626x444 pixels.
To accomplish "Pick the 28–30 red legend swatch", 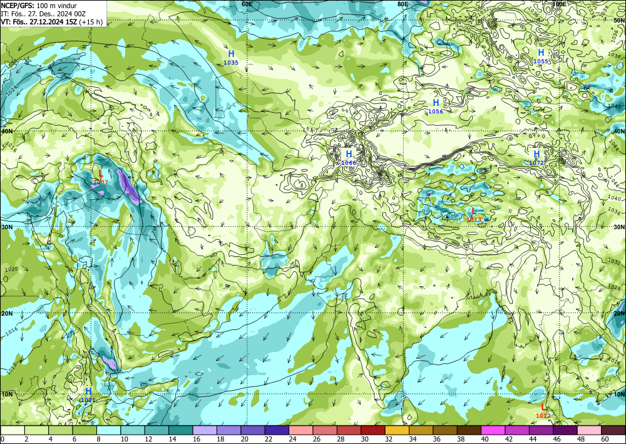I will (349, 430).
